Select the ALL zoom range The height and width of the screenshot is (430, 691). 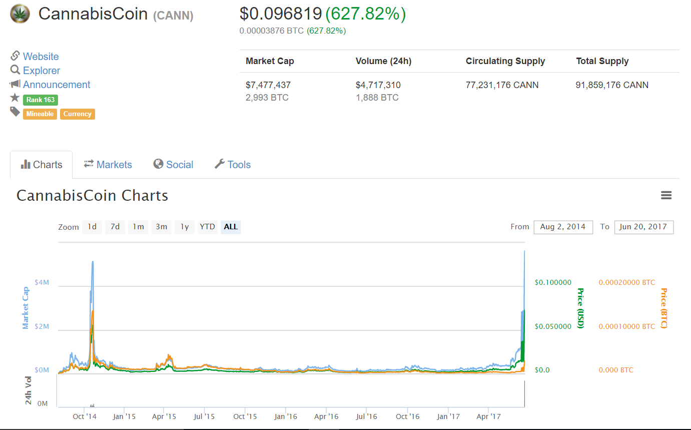point(231,227)
